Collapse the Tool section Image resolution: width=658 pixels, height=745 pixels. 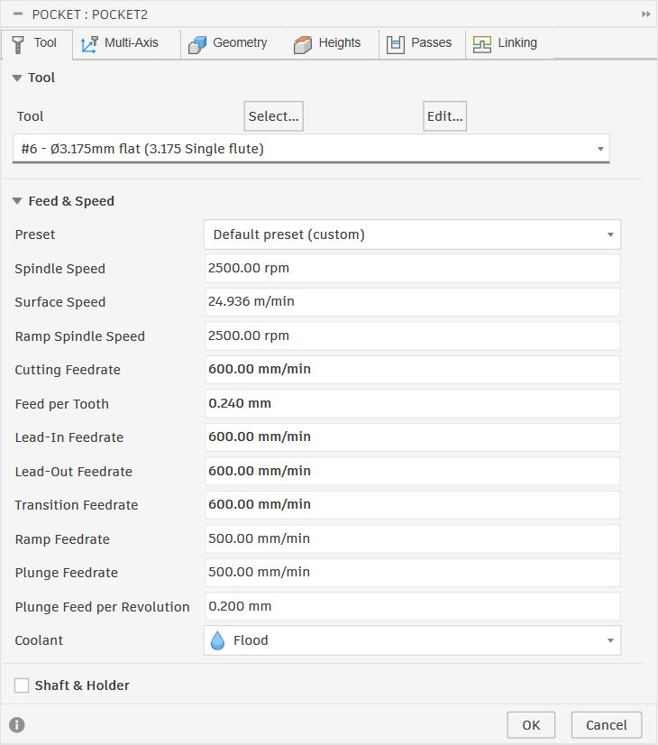[17, 78]
